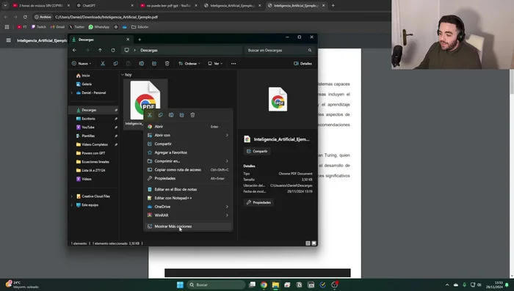Click the Chrome address bar
This screenshot has height=291, width=514.
click(x=210, y=17)
